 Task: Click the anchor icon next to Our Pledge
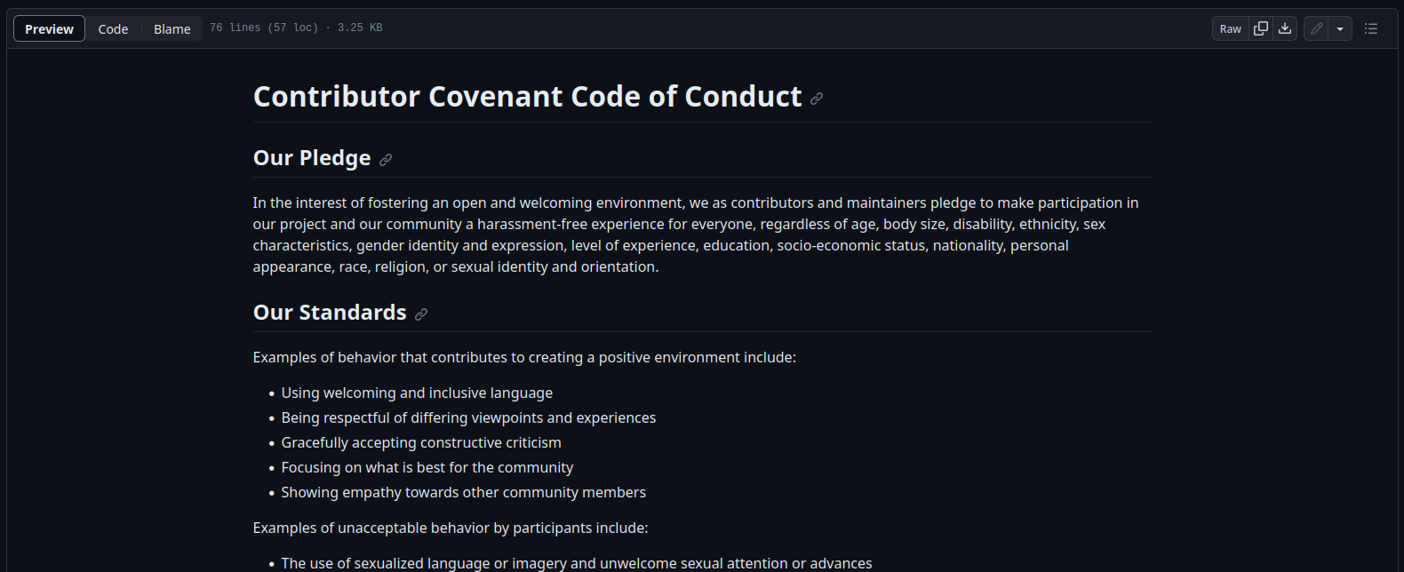pyautogui.click(x=386, y=159)
